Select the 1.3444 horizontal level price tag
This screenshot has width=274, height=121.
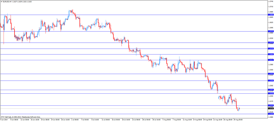point(270,54)
